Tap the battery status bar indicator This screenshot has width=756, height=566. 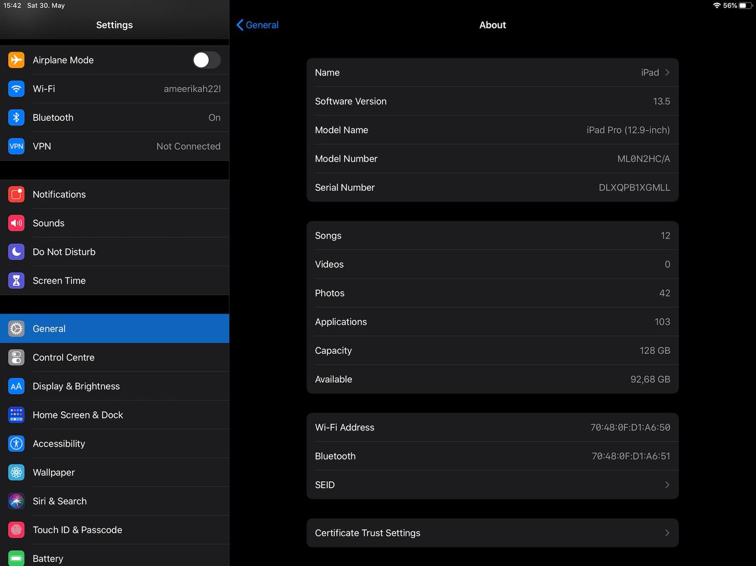[x=746, y=5]
